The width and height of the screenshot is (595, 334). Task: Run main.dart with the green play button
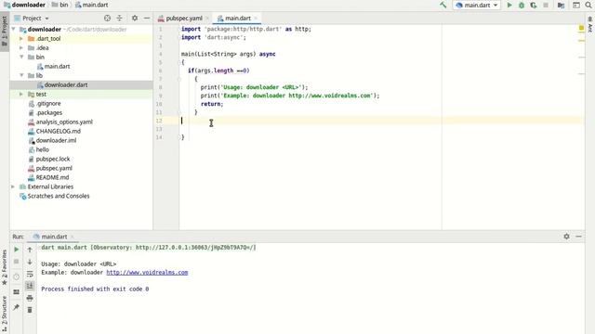[509, 5]
